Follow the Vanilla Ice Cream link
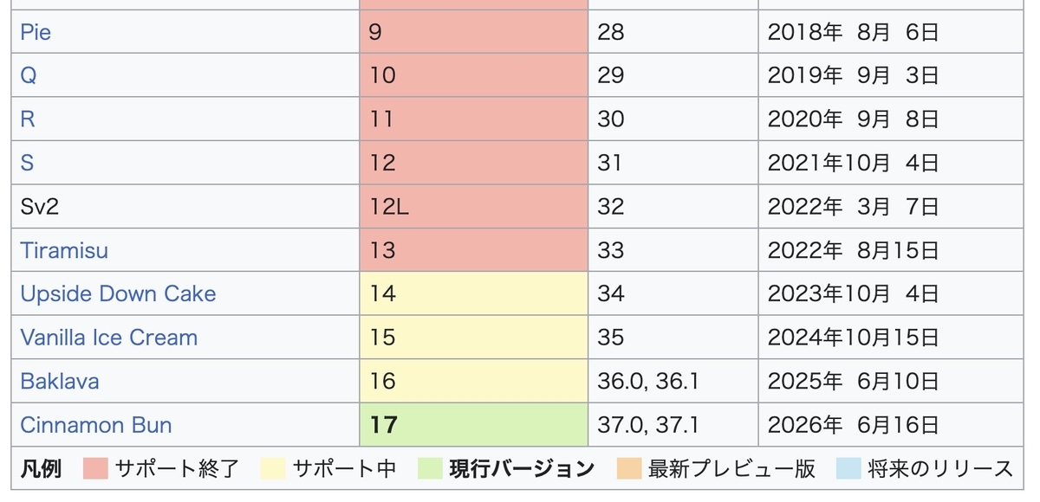Viewport: 1040px width, 502px height. coord(109,338)
